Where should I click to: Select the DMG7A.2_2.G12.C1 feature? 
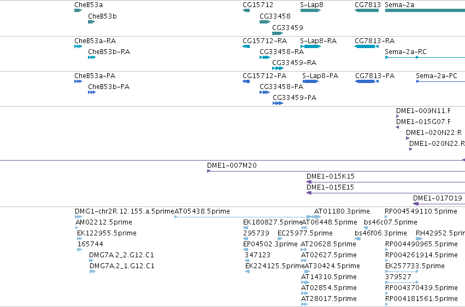(x=91, y=261)
